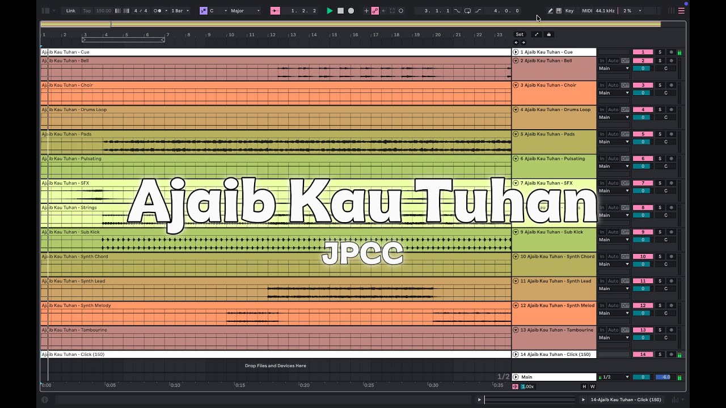Image resolution: width=726 pixels, height=408 pixels.
Task: Click the MIDI arrangement overdub plus icon
Action: (x=366, y=11)
